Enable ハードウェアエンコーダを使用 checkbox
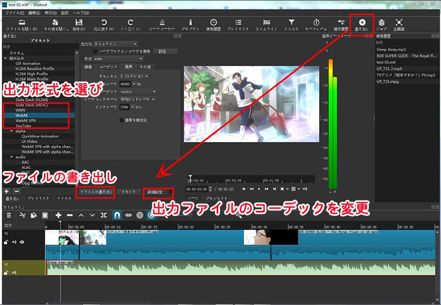Image resolution: width=441 pixels, height=305 pixels. click(95, 51)
